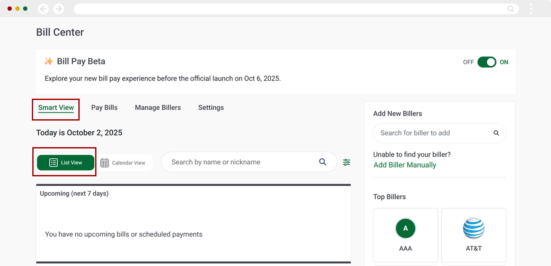Return to the Smart View tab
This screenshot has width=551, height=266.
click(x=56, y=107)
